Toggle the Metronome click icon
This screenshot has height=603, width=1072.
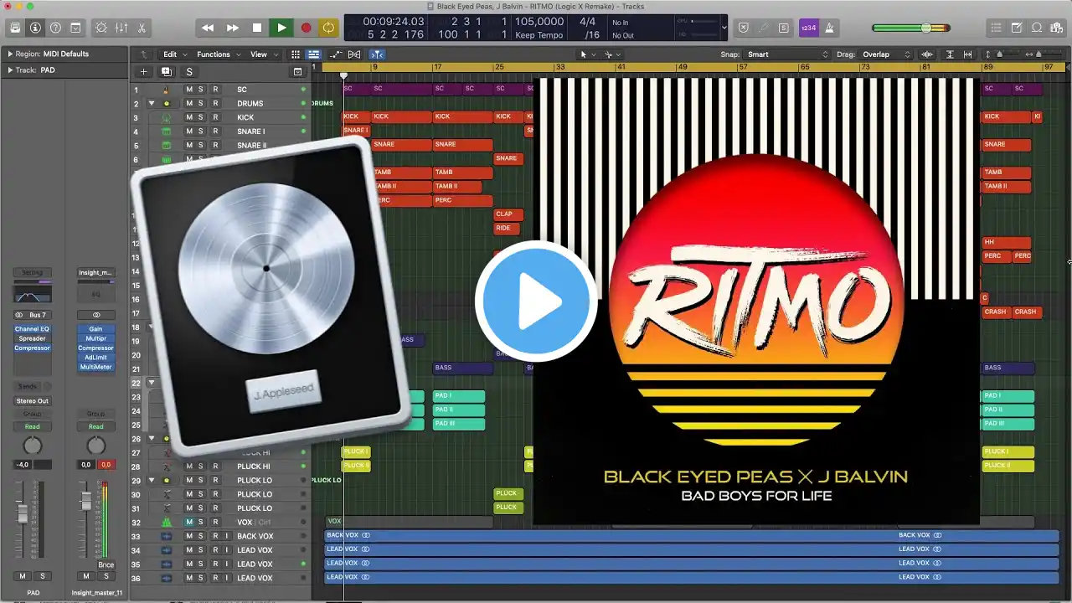pos(829,28)
